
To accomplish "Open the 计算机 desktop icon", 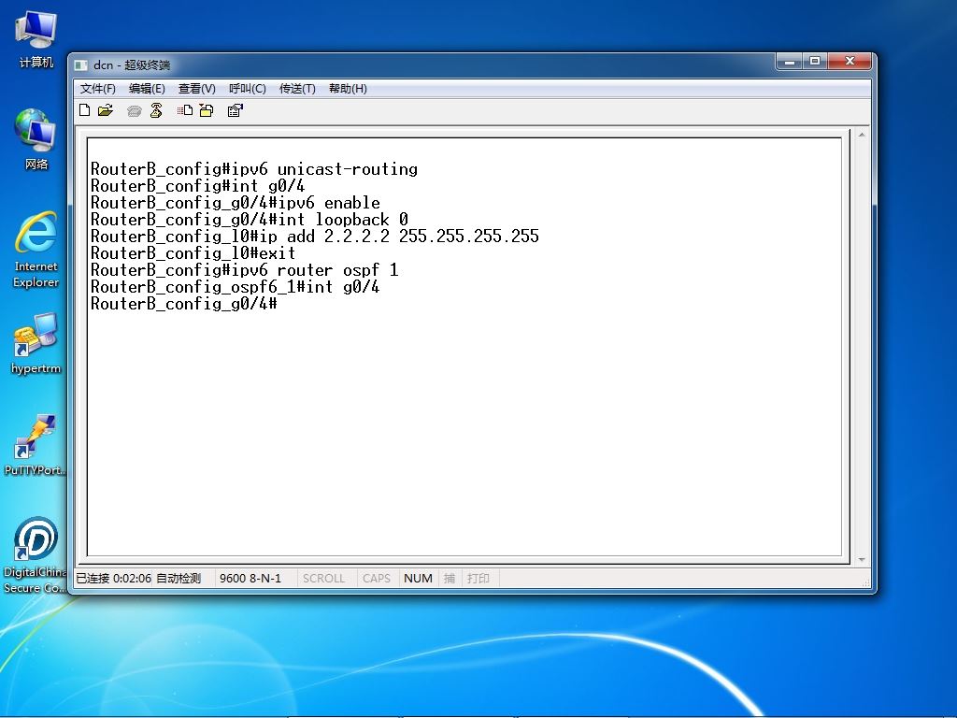I will coord(36,39).
